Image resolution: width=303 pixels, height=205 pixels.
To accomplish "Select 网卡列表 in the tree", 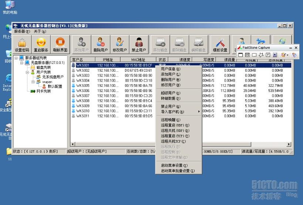I will (x=44, y=91).
